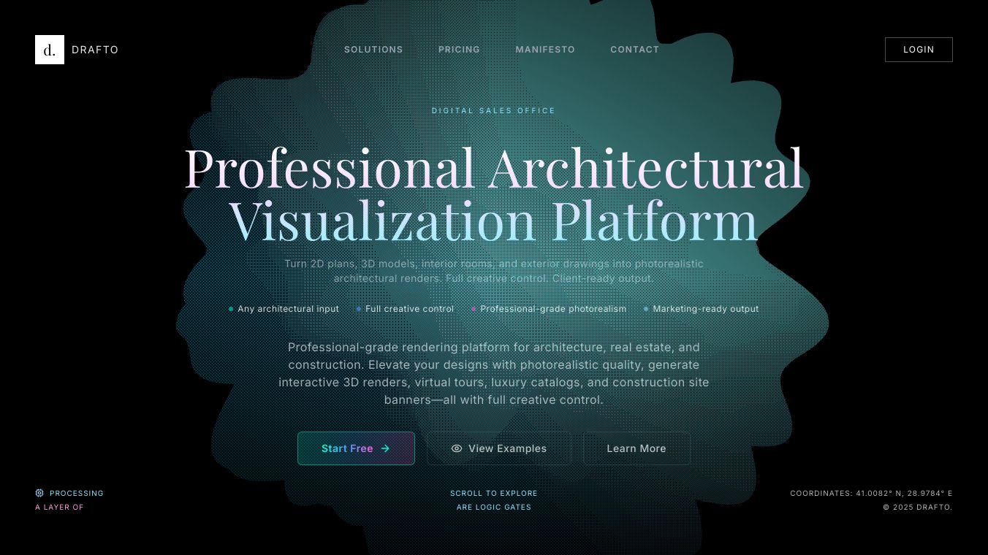Click the "Are Logic Gates" text
This screenshot has height=555, width=988.
[x=494, y=508]
